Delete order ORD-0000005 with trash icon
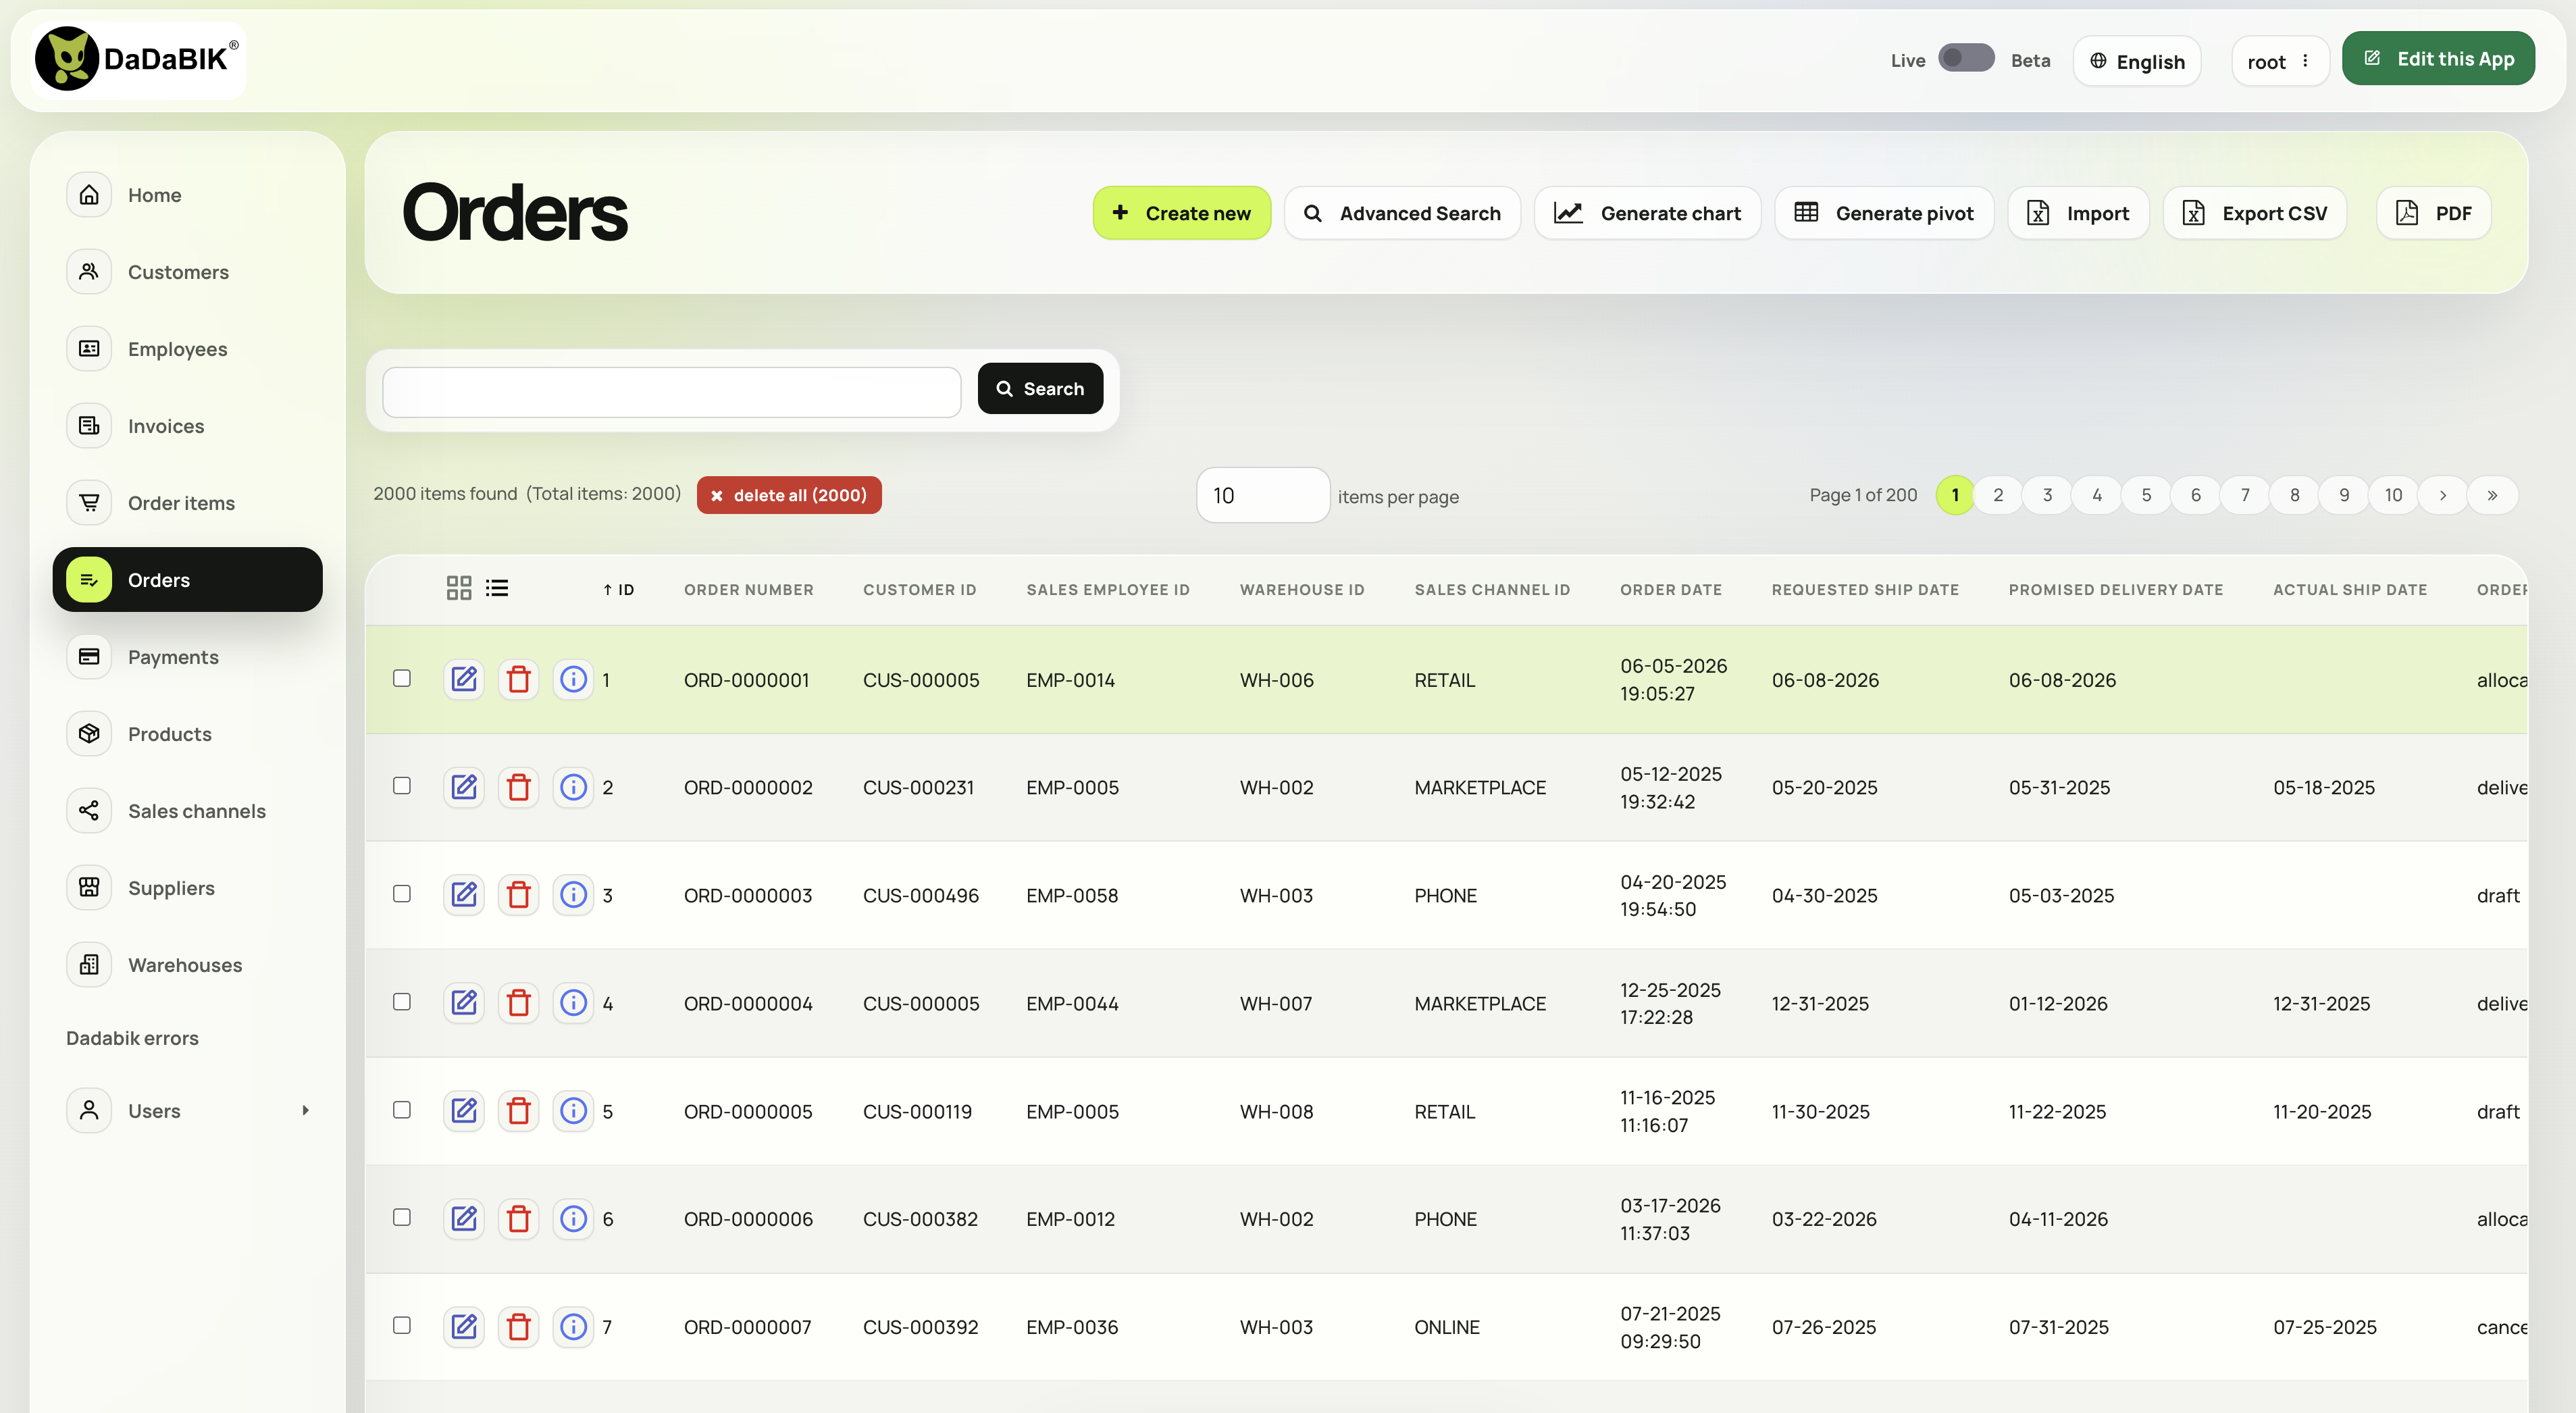The height and width of the screenshot is (1413, 2576). (518, 1110)
